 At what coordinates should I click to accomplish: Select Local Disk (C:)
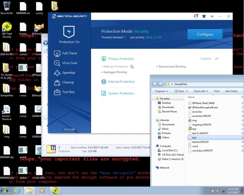pyautogui.click(x=170, y=150)
